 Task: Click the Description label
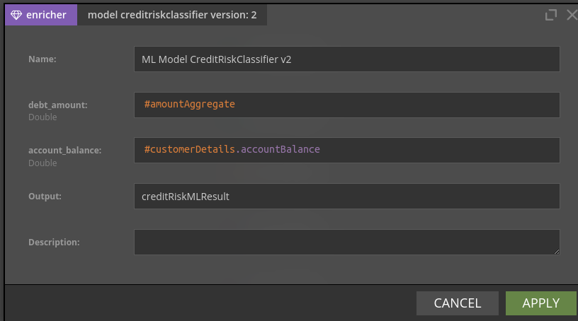coord(54,243)
